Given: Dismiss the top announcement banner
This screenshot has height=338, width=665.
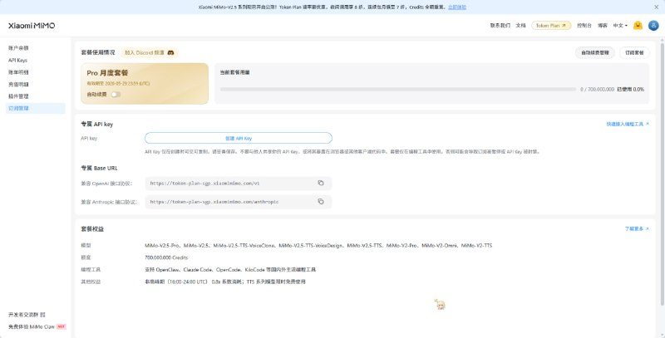Looking at the screenshot, I should pyautogui.click(x=657, y=7).
